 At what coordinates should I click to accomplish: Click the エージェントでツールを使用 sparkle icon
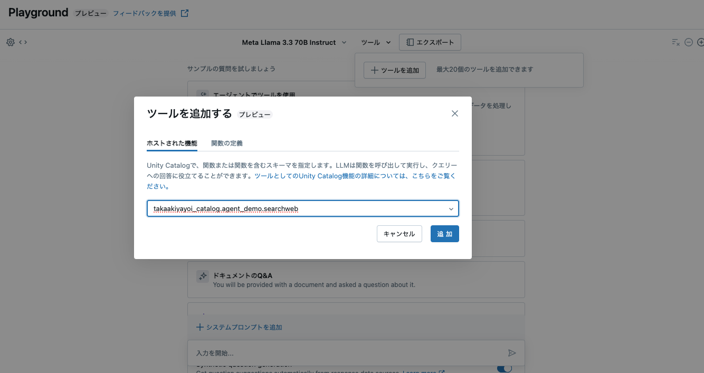click(x=203, y=95)
